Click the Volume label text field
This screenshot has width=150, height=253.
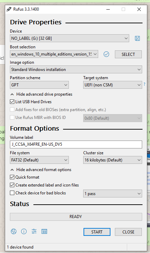click(x=76, y=144)
